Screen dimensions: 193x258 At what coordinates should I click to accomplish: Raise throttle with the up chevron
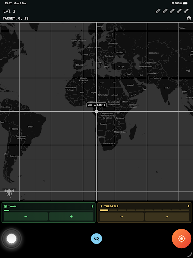pyautogui.click(x=167, y=217)
